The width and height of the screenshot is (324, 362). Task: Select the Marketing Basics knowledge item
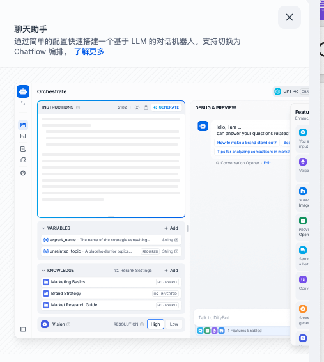[111, 282]
